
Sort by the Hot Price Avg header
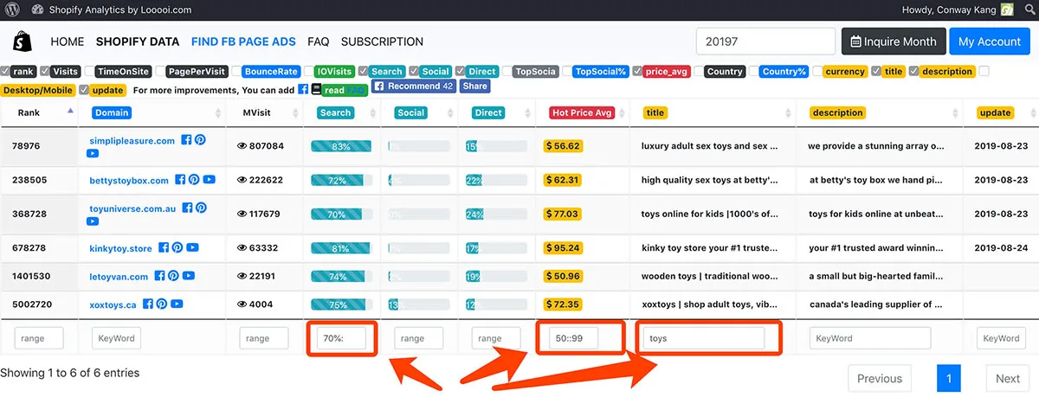pos(584,112)
